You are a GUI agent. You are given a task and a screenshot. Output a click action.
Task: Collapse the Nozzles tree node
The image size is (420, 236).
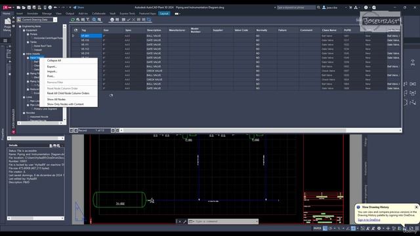click(24, 113)
